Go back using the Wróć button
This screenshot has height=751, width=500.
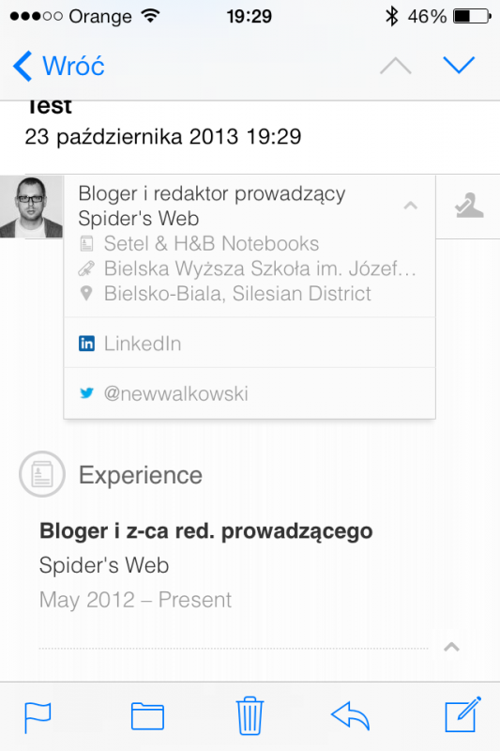click(x=59, y=66)
